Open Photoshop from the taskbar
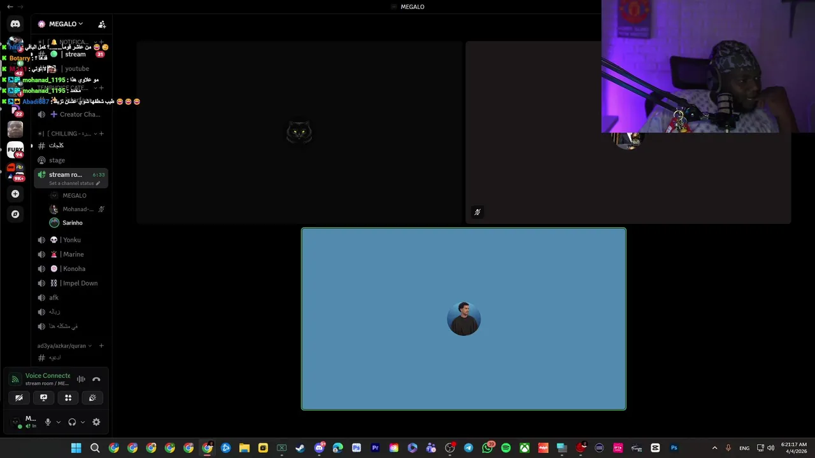The image size is (815, 458). click(674, 448)
